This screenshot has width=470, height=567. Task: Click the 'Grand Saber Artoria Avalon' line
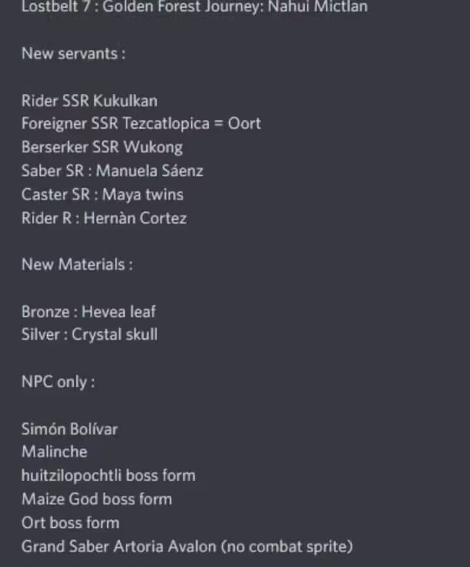[x=187, y=546]
